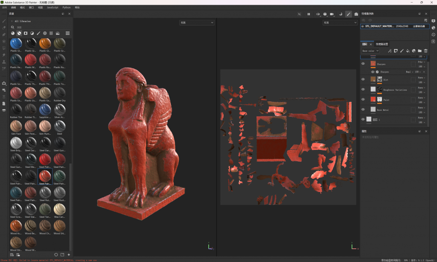The height and width of the screenshot is (262, 437).
Task: Select the Sapphire material thumbnail
Action: click(45, 109)
